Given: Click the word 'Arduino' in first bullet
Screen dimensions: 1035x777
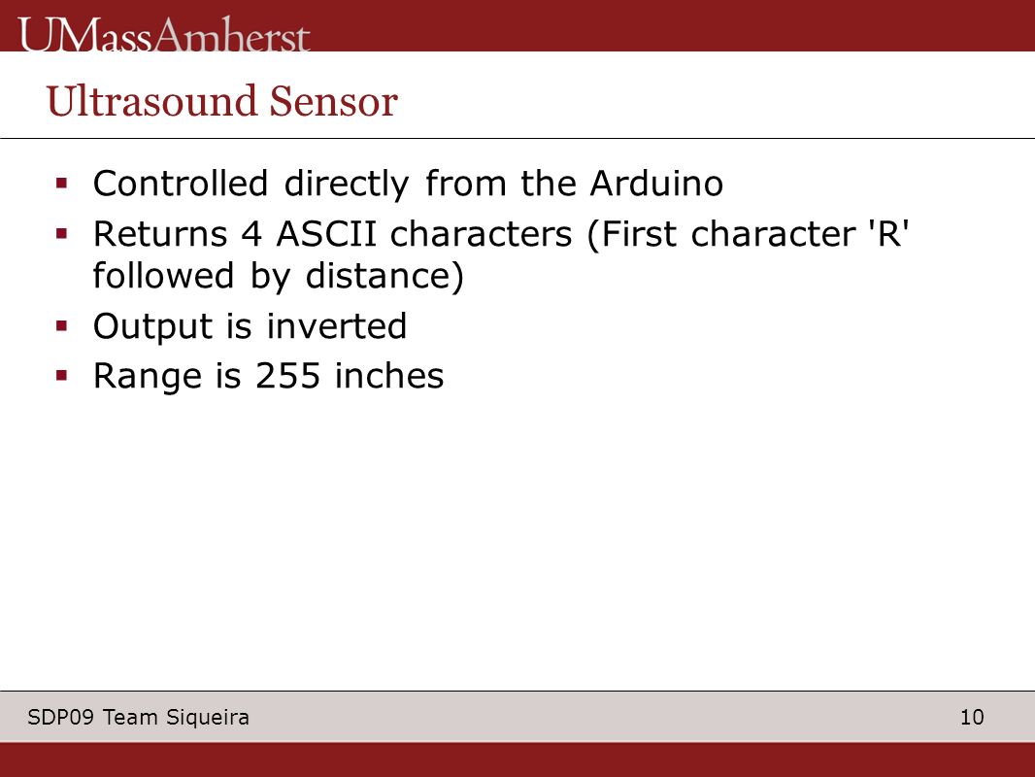Looking at the screenshot, I should point(656,183).
